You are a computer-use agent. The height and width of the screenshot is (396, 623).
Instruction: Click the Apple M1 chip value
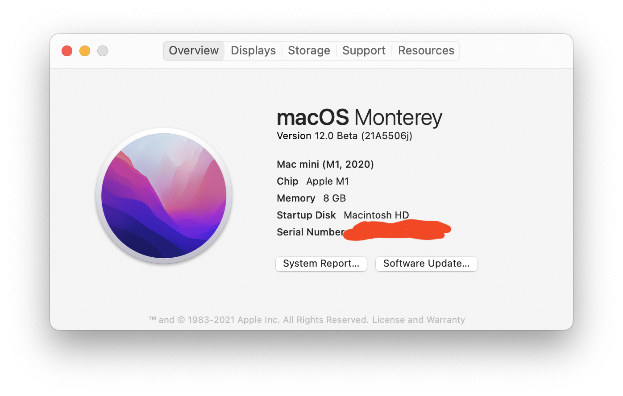328,181
